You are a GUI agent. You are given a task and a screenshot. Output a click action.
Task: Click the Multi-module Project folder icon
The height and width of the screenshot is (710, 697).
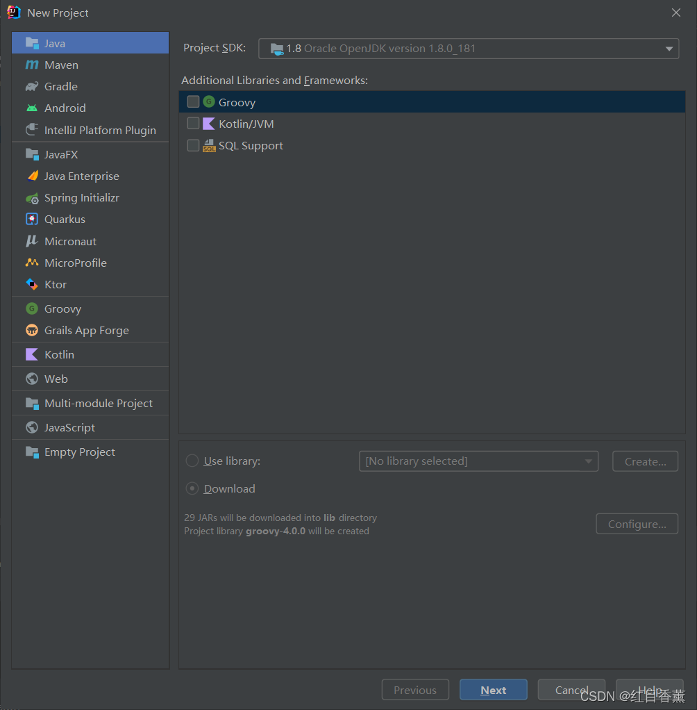click(x=32, y=403)
